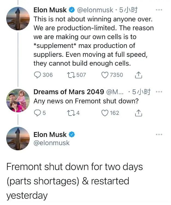Image resolution: width=171 pixels, height=205 pixels.
Task: Retweet Dreams of Mars 2049 tweet
Action: [71, 113]
